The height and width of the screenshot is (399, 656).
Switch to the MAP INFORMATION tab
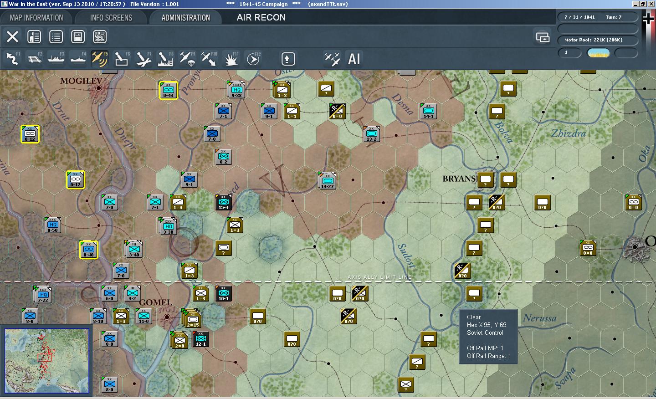coord(36,18)
